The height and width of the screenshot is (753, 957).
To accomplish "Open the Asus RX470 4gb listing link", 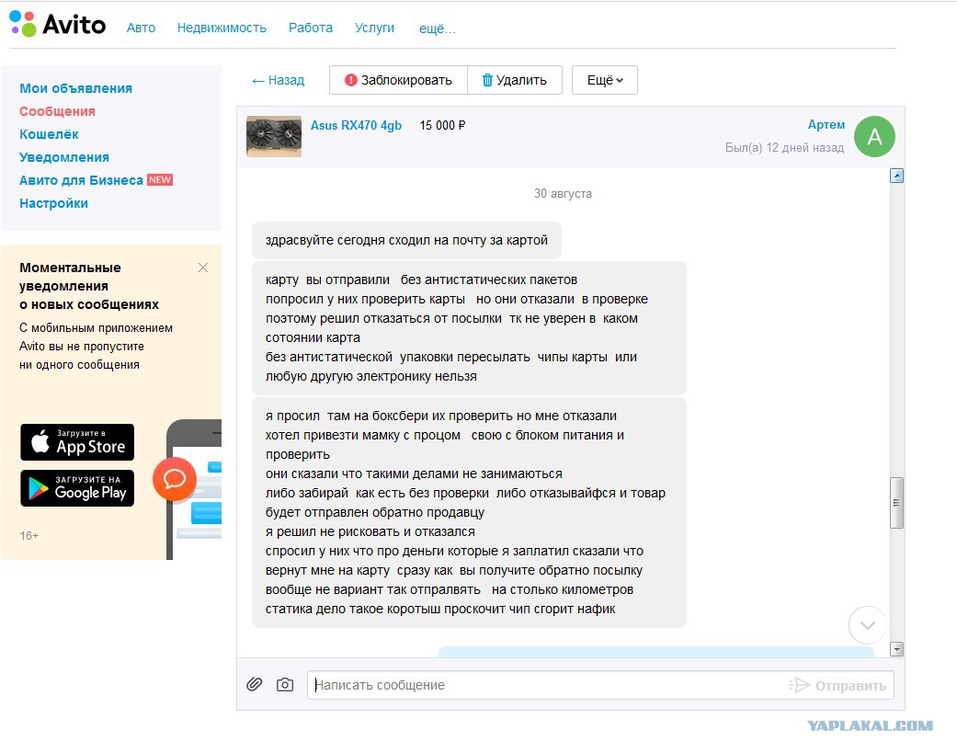I will point(356,126).
